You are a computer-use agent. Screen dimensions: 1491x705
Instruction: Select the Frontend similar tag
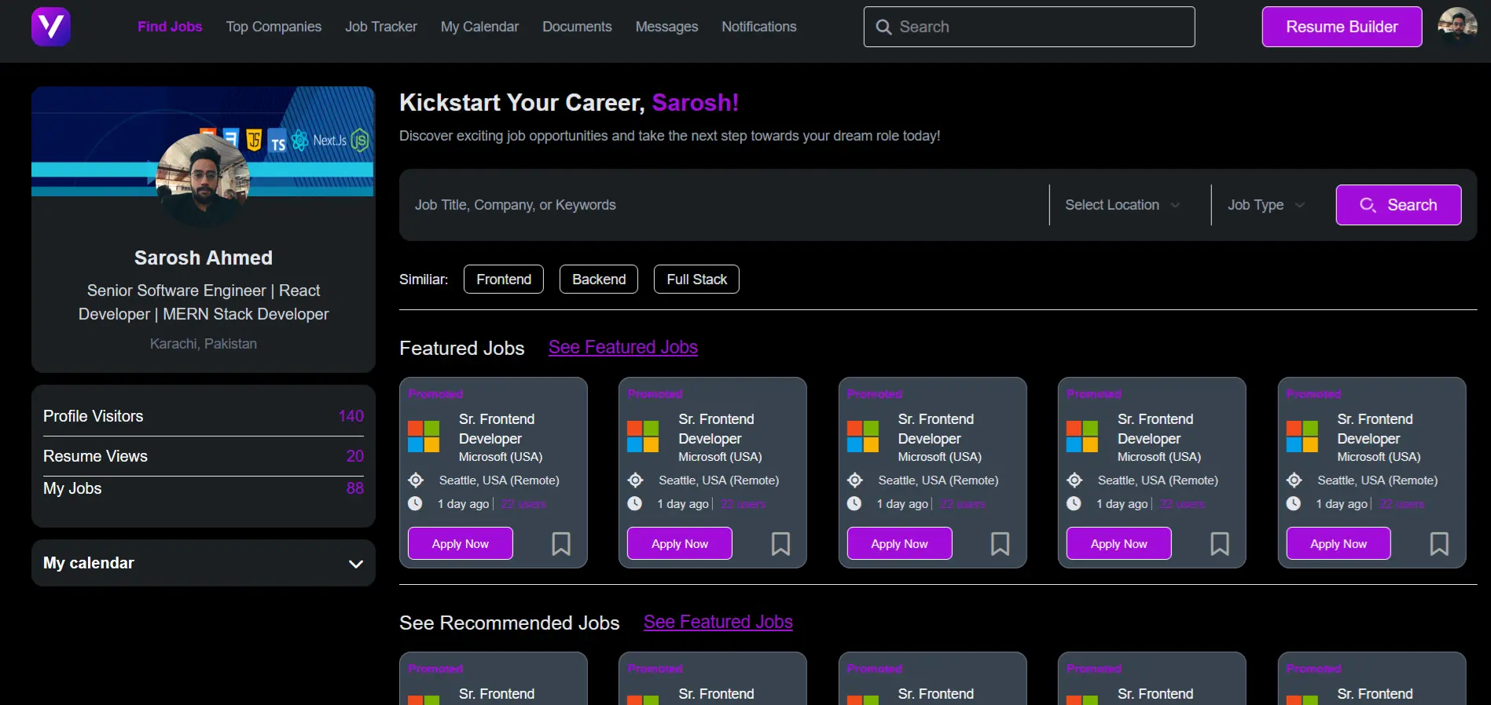pyautogui.click(x=504, y=279)
